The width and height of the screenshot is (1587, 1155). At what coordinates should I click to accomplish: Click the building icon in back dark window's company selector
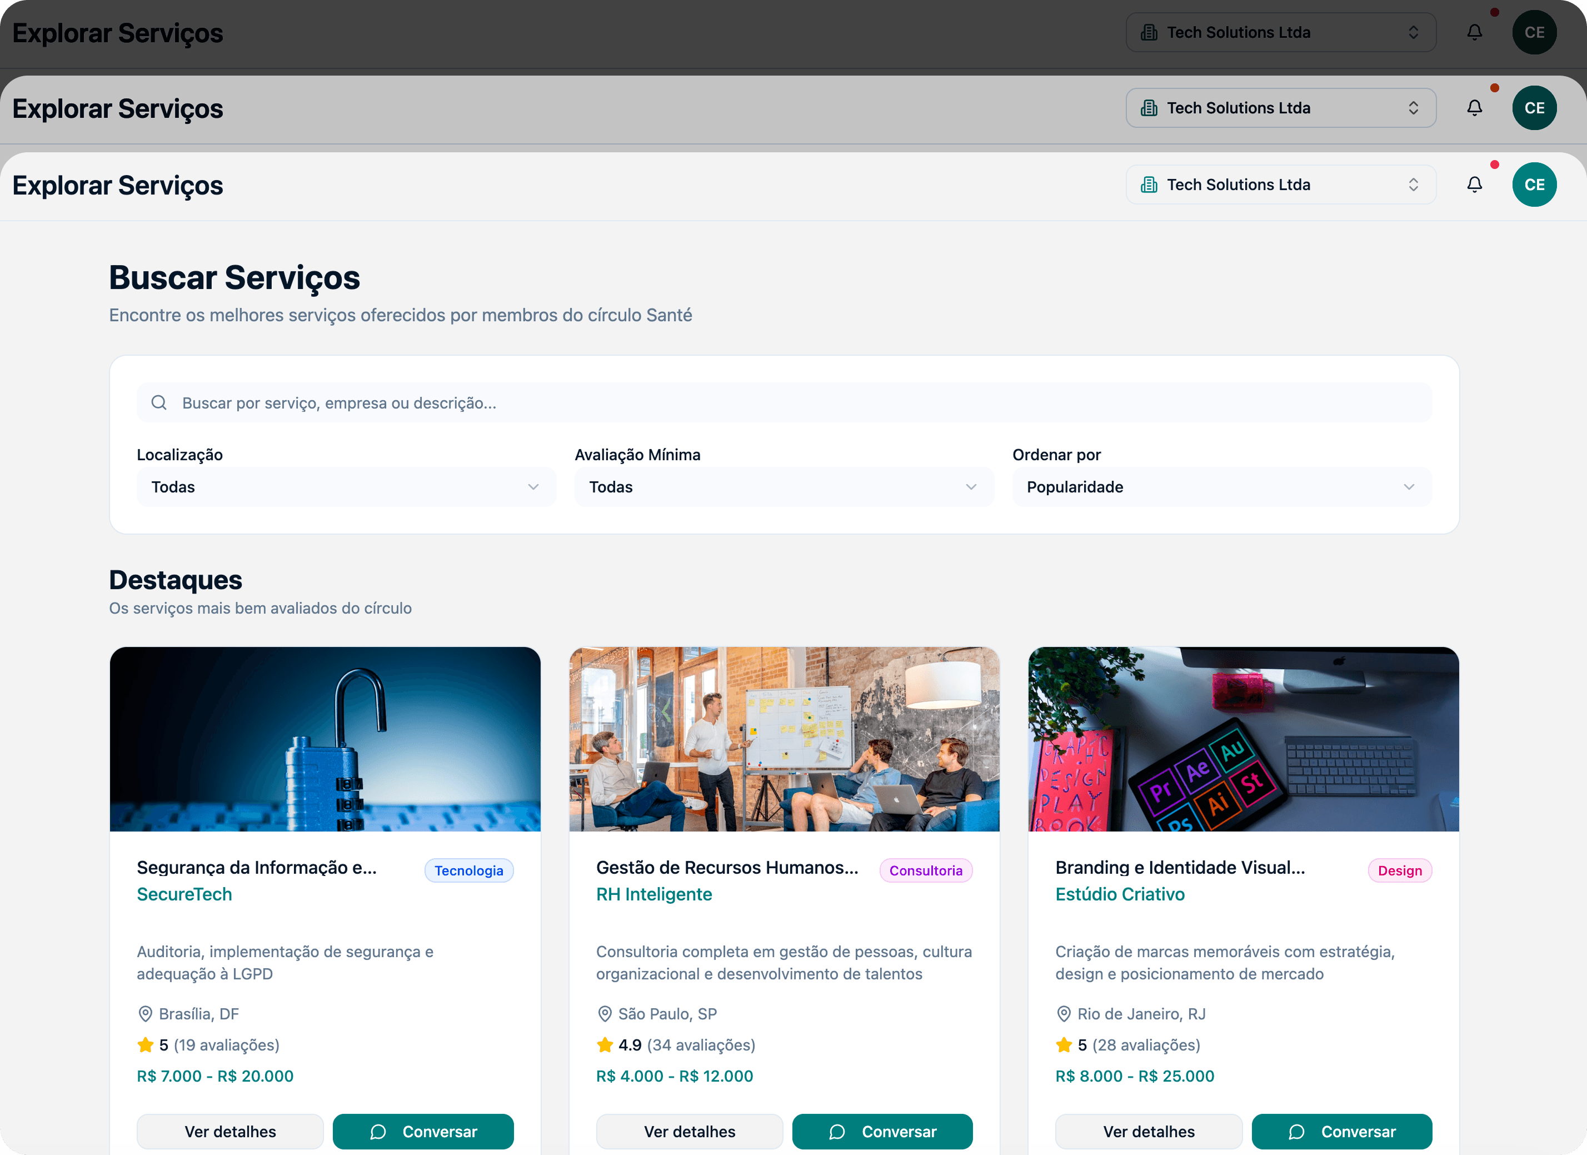point(1148,32)
